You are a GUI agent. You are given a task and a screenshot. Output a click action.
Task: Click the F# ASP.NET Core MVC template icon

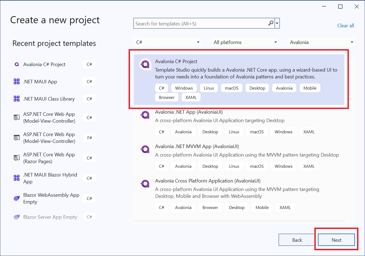pos(17,138)
